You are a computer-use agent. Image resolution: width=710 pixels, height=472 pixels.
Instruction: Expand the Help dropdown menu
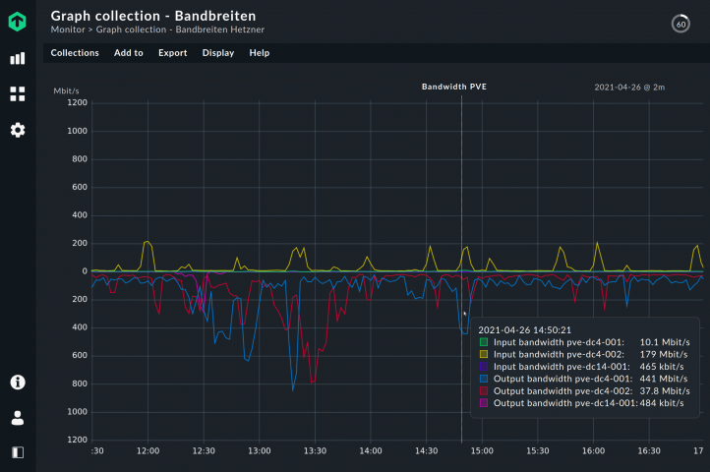259,53
